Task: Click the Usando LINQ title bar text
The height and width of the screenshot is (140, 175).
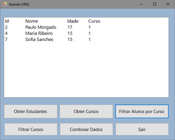Action: [x=19, y=4]
